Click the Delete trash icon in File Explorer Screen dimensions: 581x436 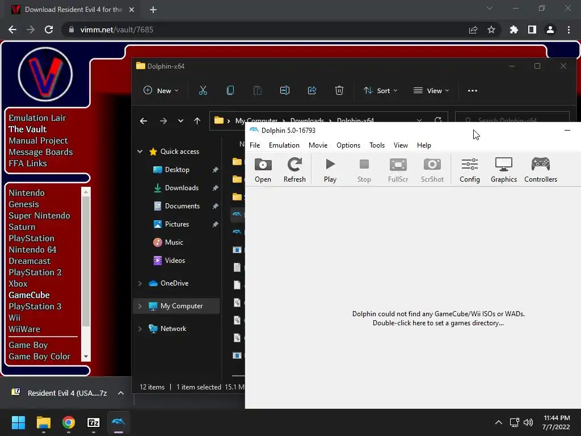tap(339, 90)
